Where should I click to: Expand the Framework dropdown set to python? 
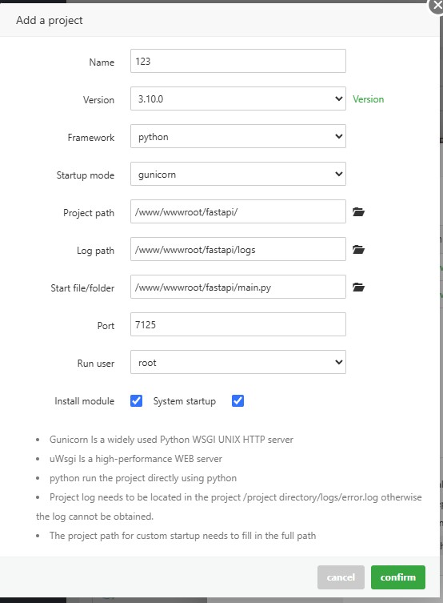tap(238, 136)
